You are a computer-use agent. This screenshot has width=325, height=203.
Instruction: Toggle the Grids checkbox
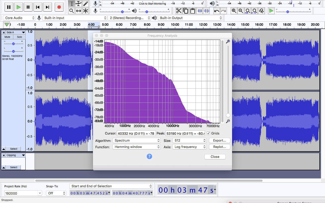coord(208,133)
